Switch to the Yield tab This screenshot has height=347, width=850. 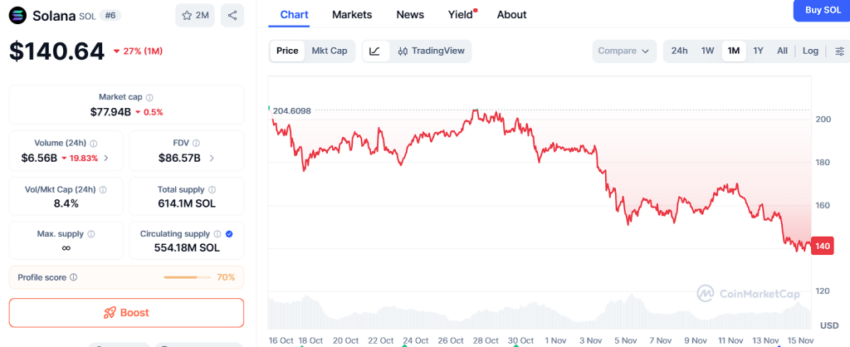[460, 14]
